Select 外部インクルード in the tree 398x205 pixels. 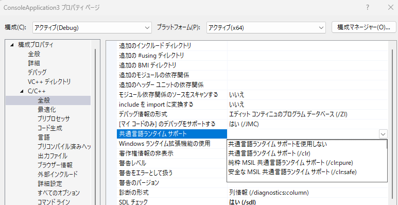[58, 174]
